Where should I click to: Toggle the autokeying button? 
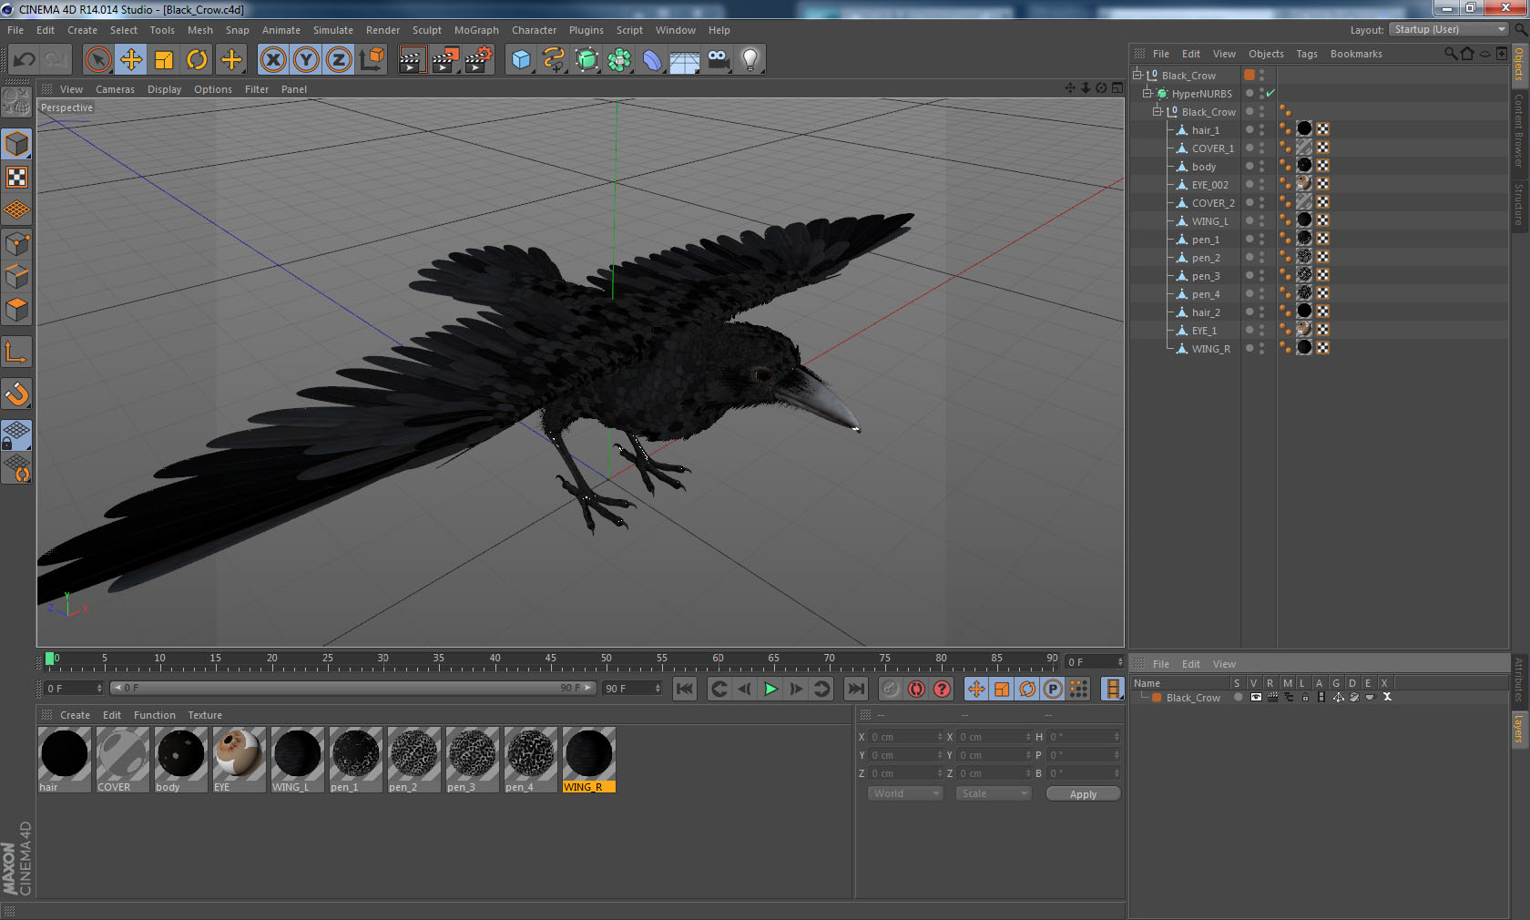pos(916,689)
